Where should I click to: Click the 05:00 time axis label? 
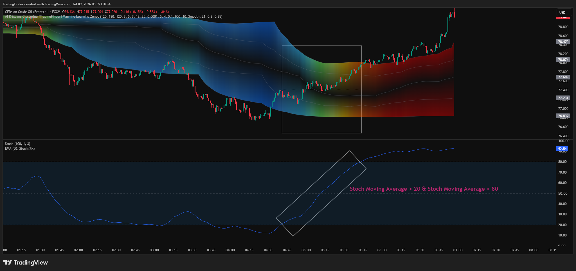click(x=306, y=250)
